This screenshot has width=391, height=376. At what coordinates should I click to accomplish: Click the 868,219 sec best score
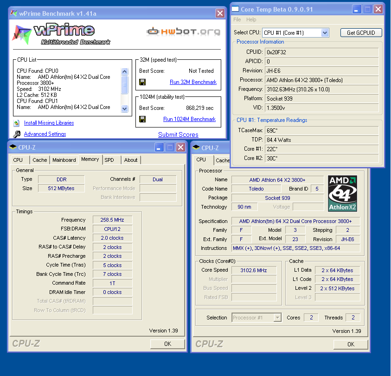click(x=200, y=108)
